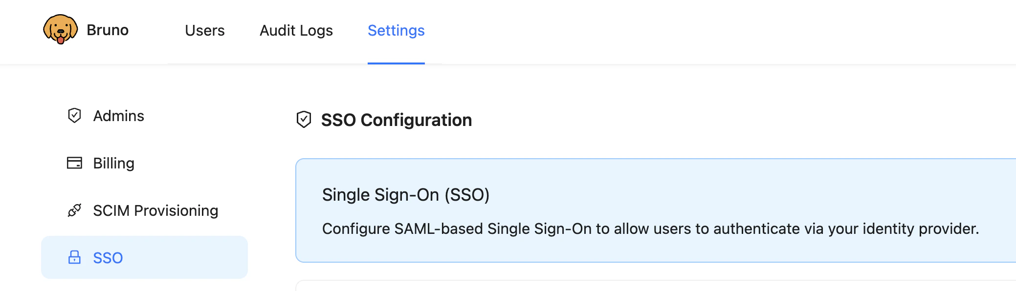The image size is (1016, 291).
Task: Open SCIM Provisioning settings
Action: 156,211
